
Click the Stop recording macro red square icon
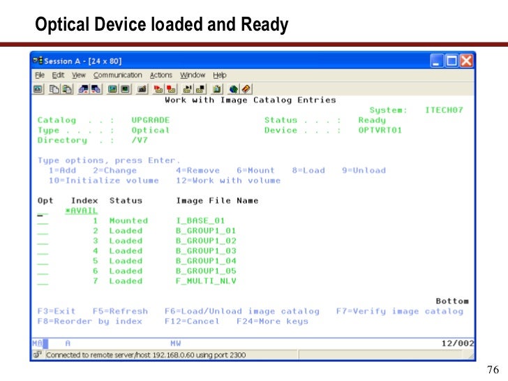pyautogui.click(x=171, y=89)
